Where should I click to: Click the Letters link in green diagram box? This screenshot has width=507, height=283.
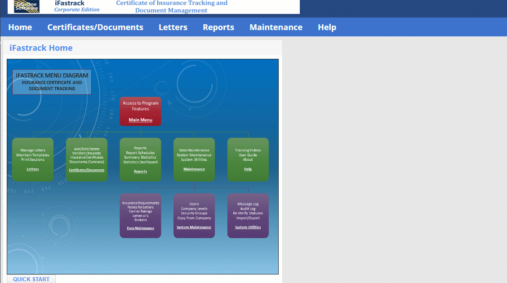tap(33, 169)
